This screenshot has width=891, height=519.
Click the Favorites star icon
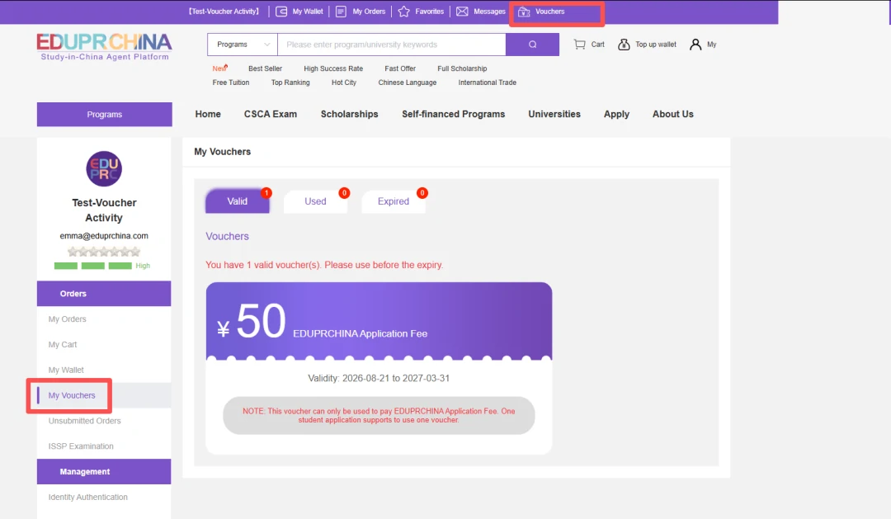(x=404, y=12)
